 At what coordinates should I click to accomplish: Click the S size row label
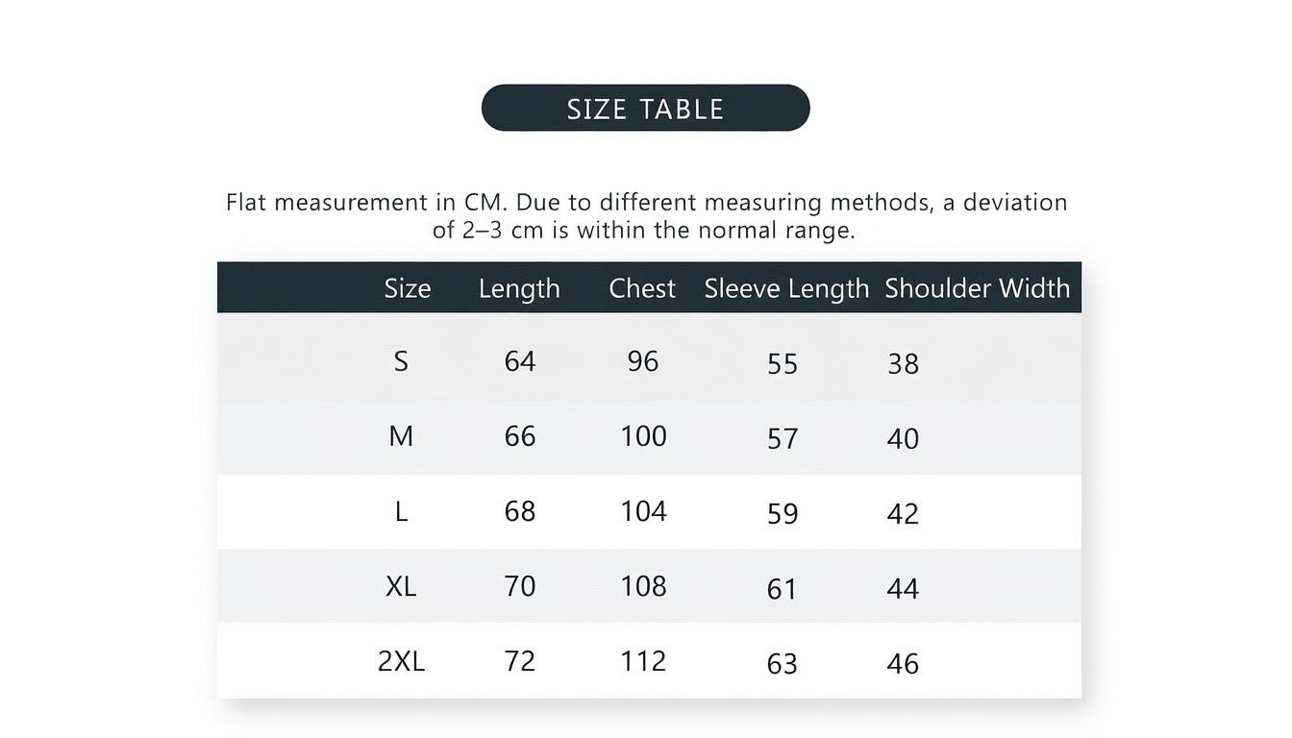tap(401, 361)
